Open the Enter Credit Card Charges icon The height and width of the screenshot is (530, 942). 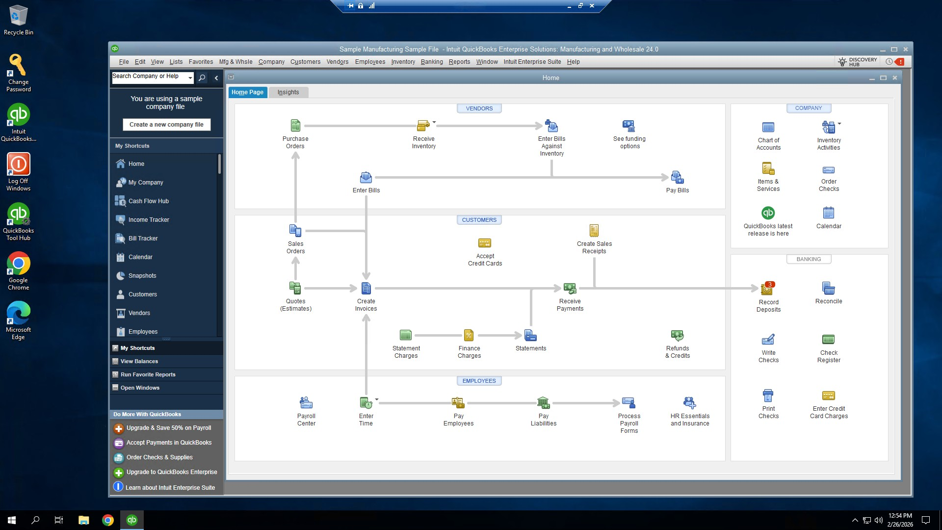point(828,396)
